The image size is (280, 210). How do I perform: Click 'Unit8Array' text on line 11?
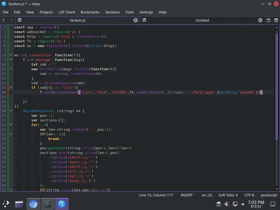(x=51, y=69)
